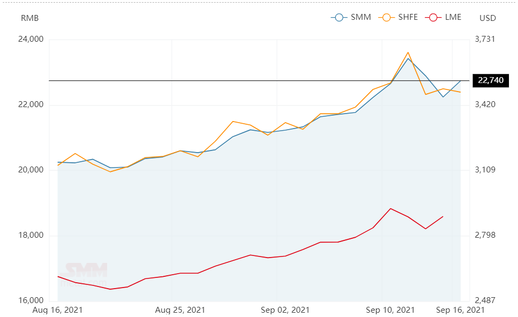The height and width of the screenshot is (317, 518).
Task: Click the 24,000 left axis value
Action: point(31,39)
